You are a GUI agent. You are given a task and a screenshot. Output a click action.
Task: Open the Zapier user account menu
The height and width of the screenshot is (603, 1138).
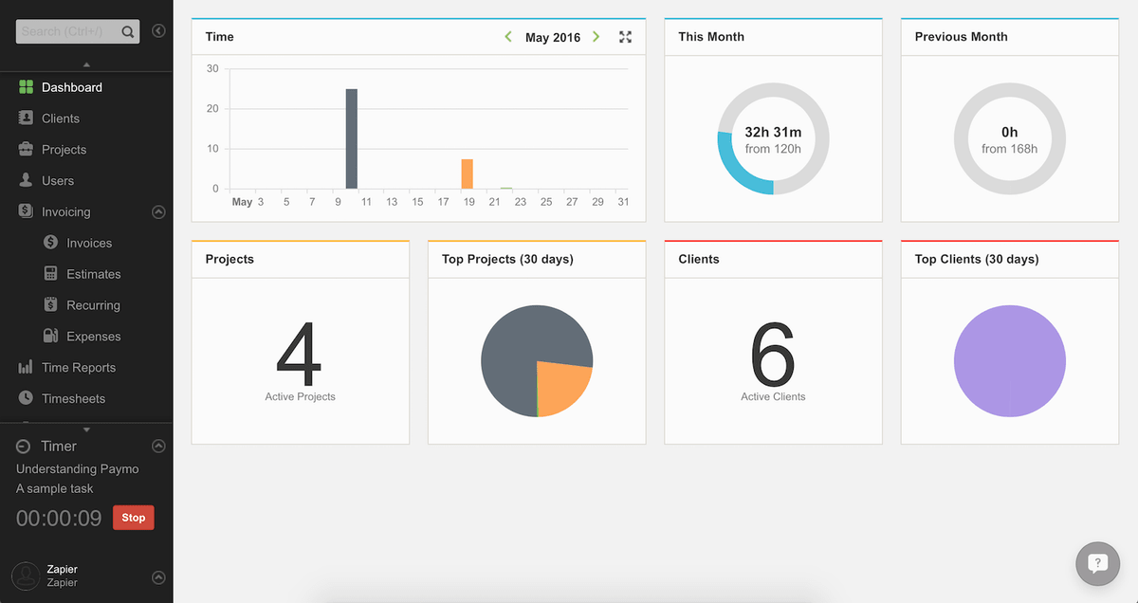point(158,576)
